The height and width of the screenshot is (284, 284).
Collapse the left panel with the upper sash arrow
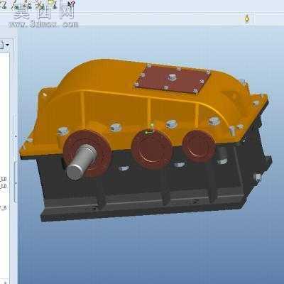pyautogui.click(x=16, y=136)
